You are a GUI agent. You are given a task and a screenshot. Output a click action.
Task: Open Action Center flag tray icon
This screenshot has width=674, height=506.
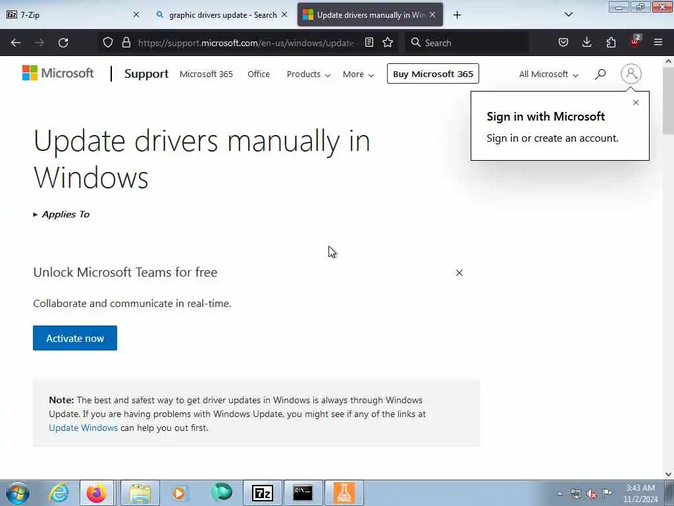click(608, 493)
